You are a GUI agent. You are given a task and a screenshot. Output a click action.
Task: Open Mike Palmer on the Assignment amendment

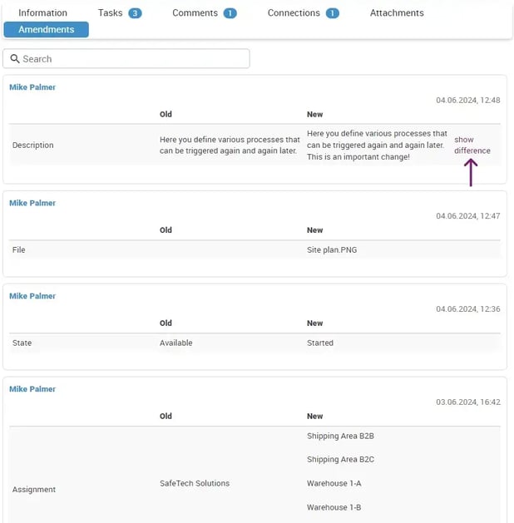pyautogui.click(x=32, y=389)
